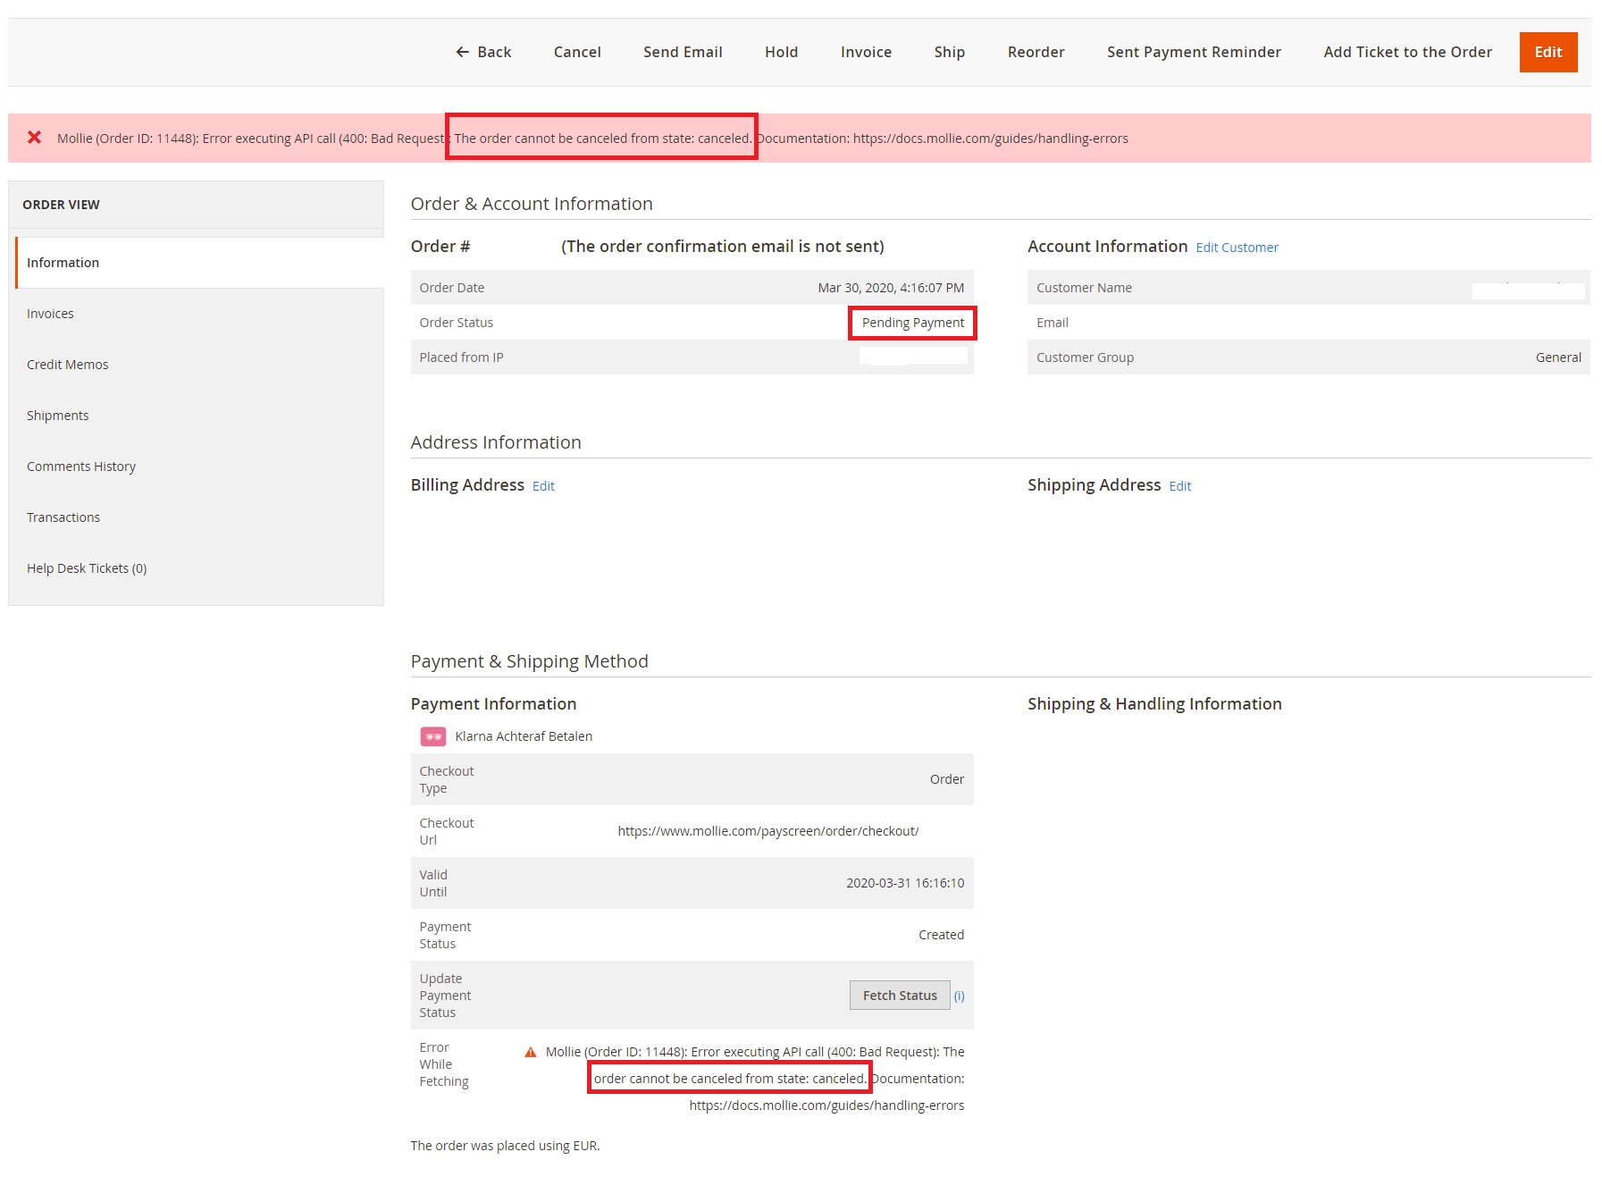Click the Fetch Status button

click(x=899, y=995)
